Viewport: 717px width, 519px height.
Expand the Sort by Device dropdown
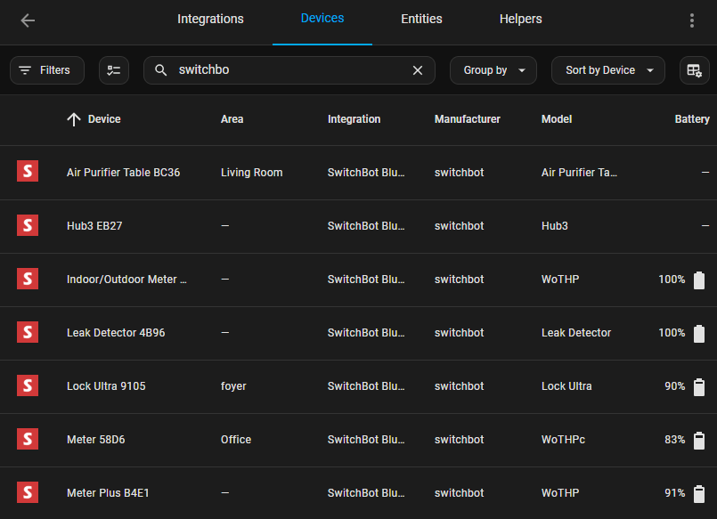608,70
